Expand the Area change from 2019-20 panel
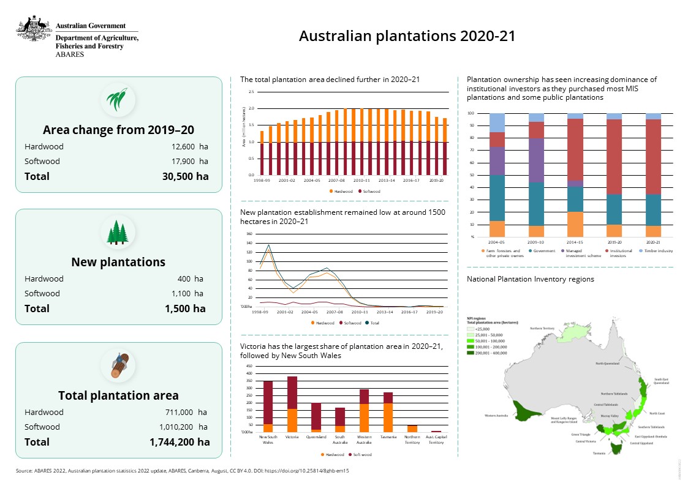 pyautogui.click(x=118, y=129)
